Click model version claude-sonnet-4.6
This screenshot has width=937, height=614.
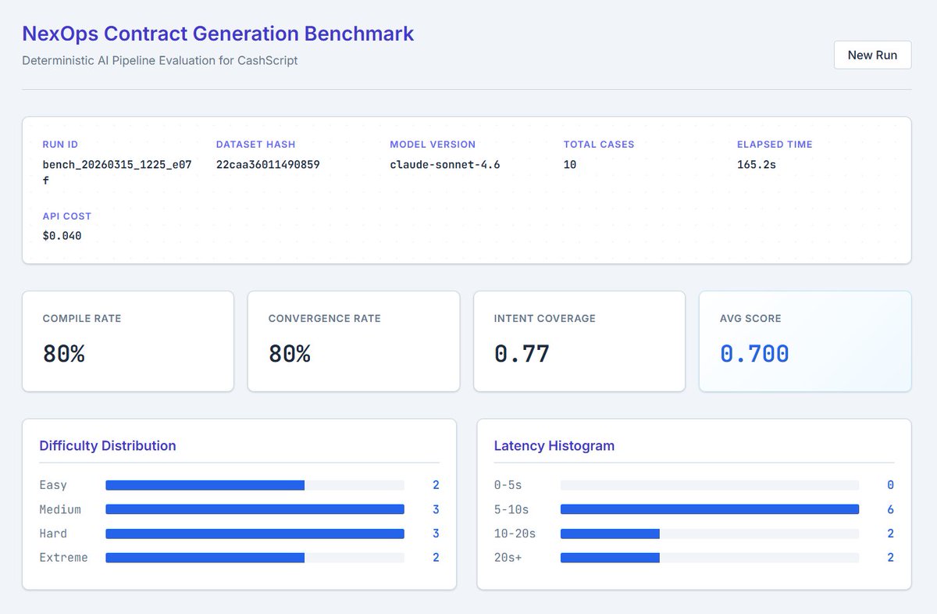445,165
